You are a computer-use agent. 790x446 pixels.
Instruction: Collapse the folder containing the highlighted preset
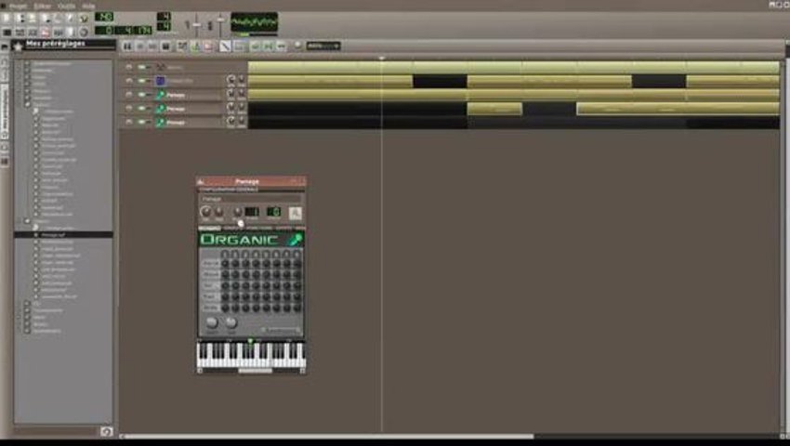[27, 221]
